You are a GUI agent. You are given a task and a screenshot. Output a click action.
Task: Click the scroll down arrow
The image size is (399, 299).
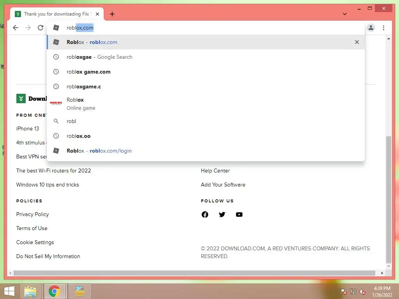[x=388, y=266]
